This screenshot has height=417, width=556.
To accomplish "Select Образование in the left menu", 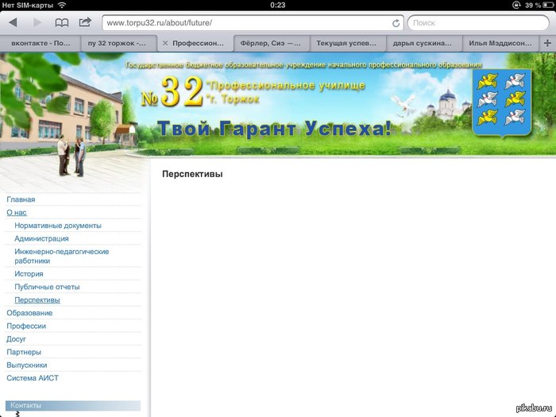I will pos(29,313).
